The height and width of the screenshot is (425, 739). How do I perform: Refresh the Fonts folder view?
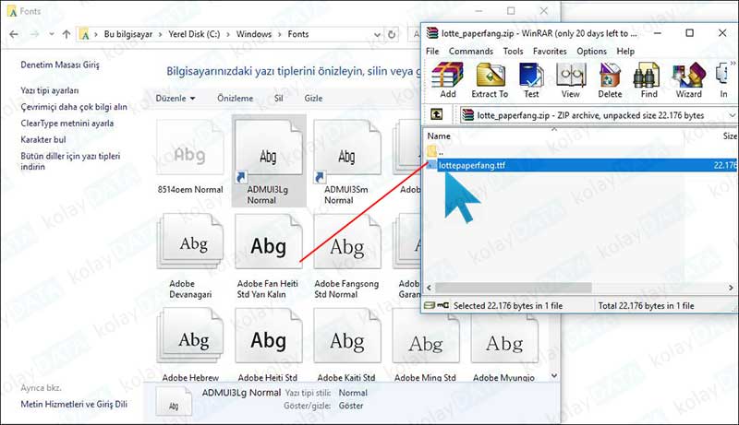392,34
